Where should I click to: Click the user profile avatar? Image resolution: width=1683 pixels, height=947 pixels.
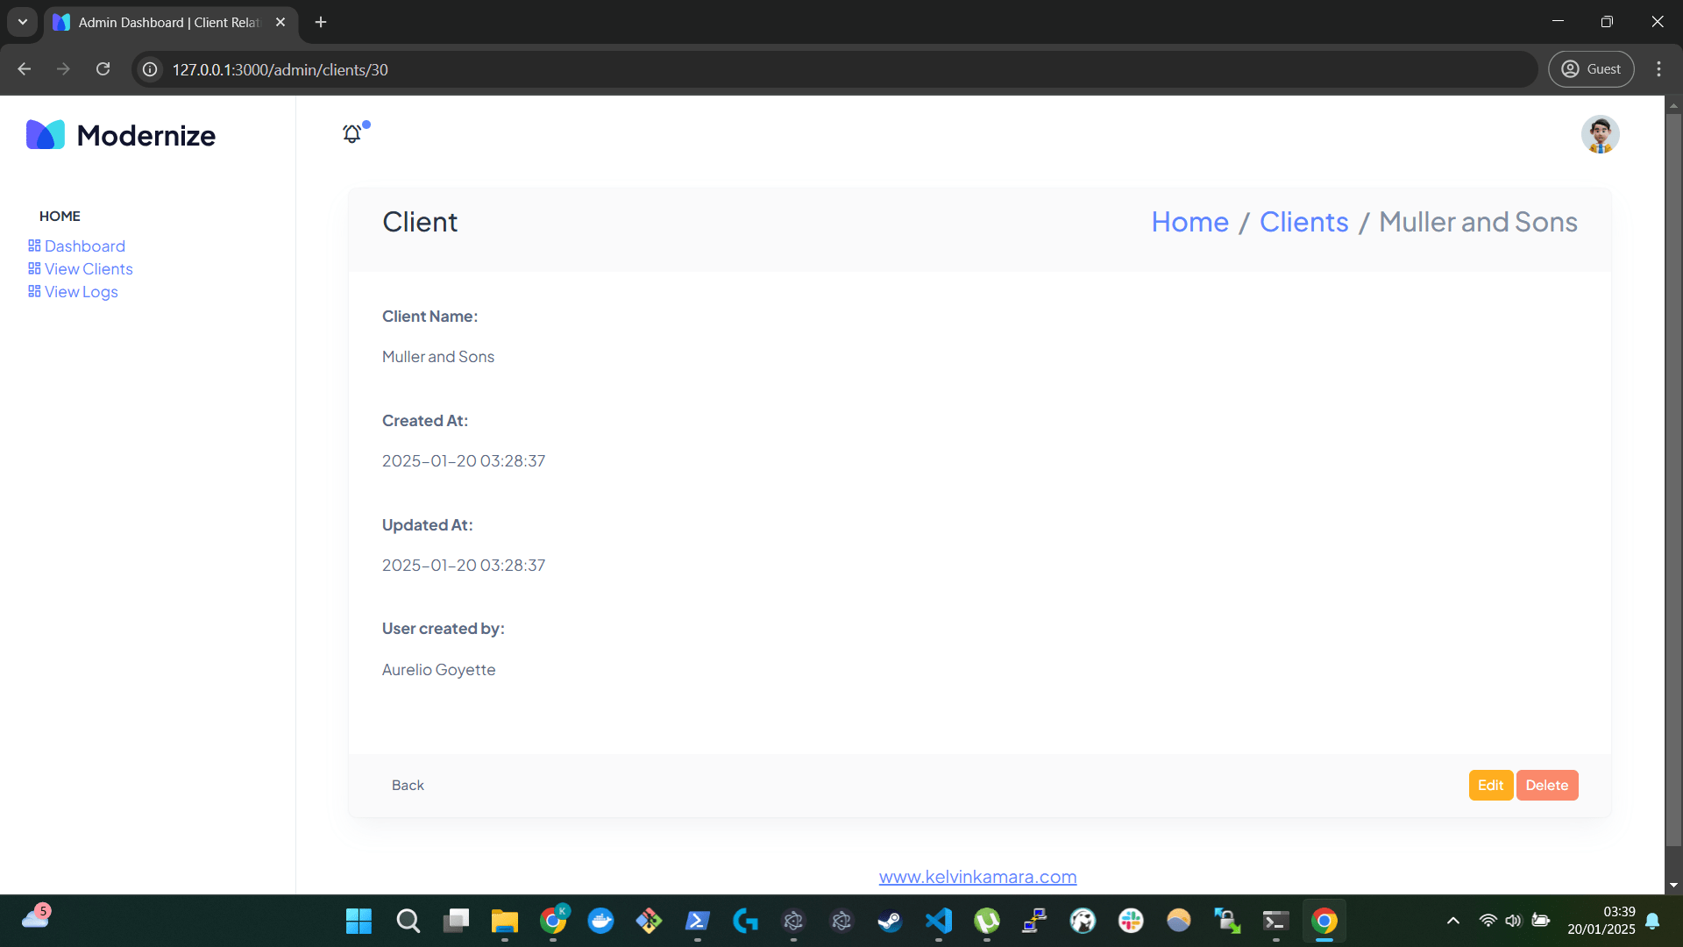(x=1600, y=135)
